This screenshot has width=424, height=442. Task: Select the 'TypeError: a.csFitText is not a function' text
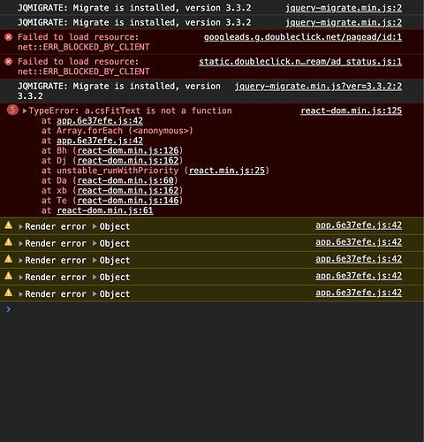point(130,110)
